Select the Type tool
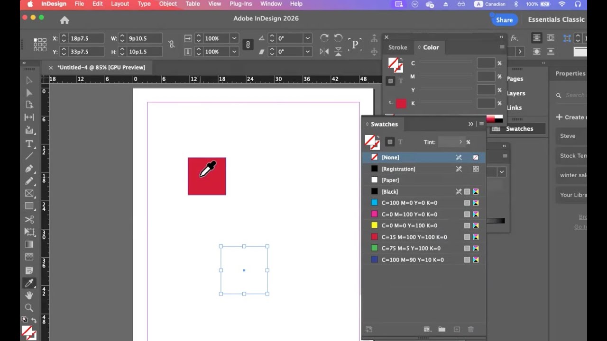Image resolution: width=607 pixels, height=341 pixels. coord(29,144)
